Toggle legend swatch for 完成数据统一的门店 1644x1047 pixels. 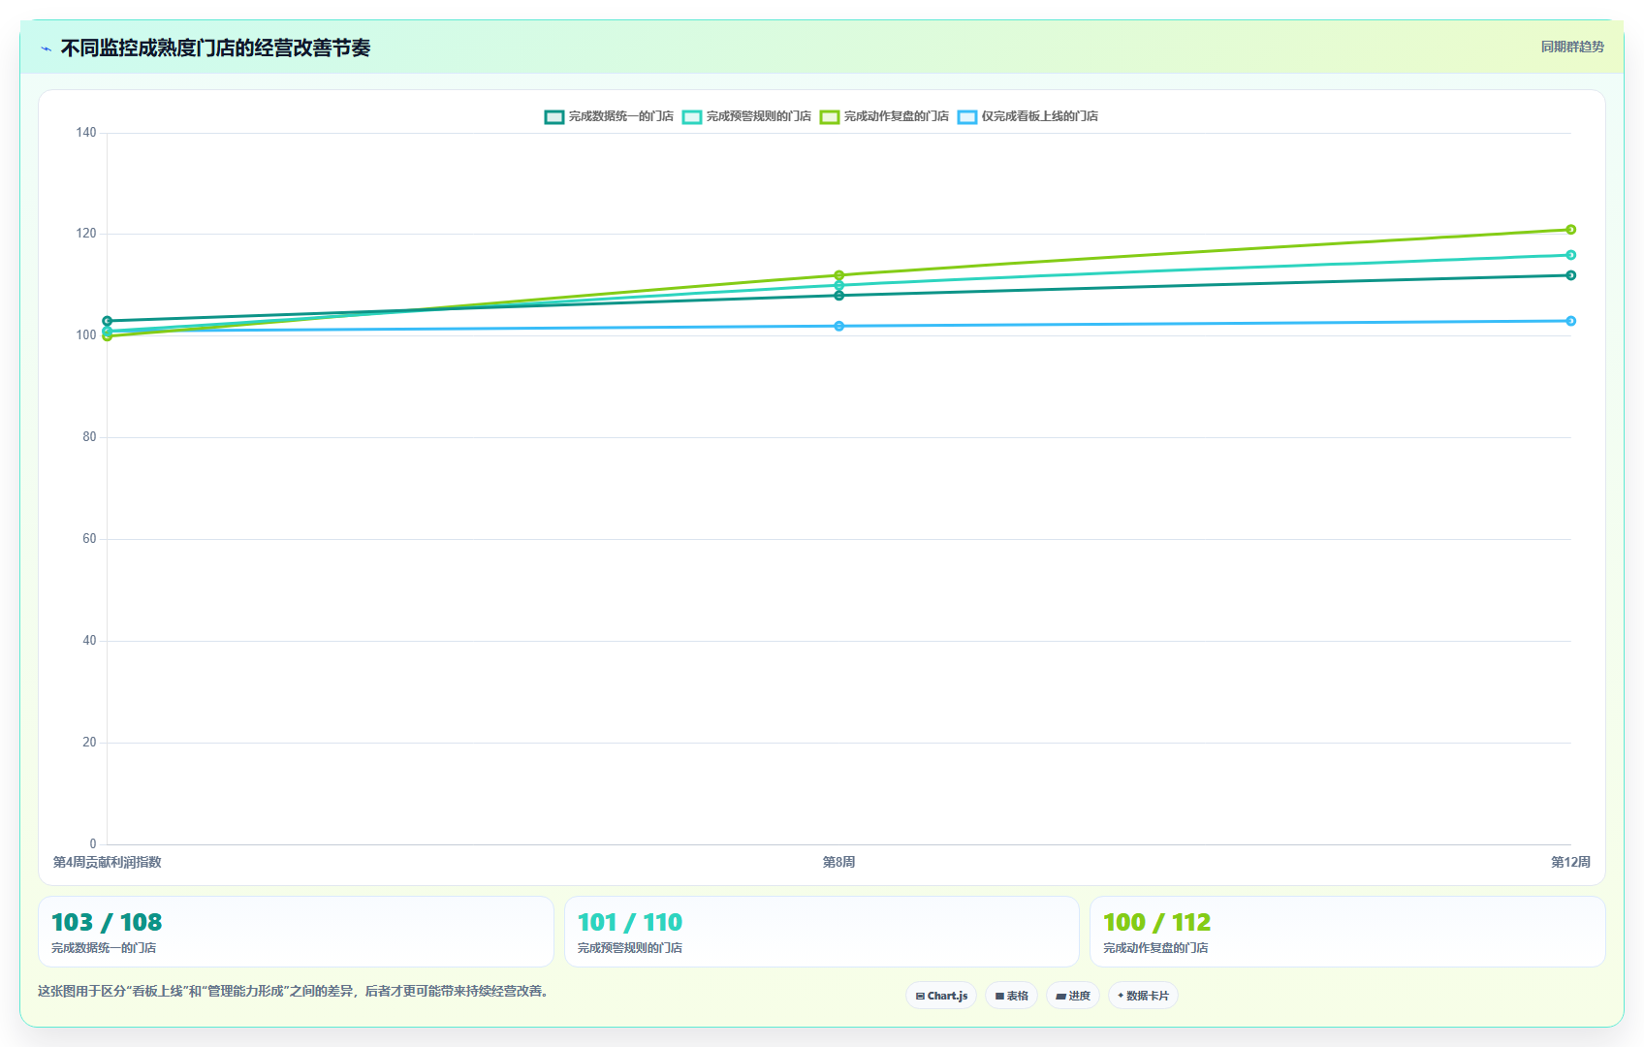click(554, 116)
